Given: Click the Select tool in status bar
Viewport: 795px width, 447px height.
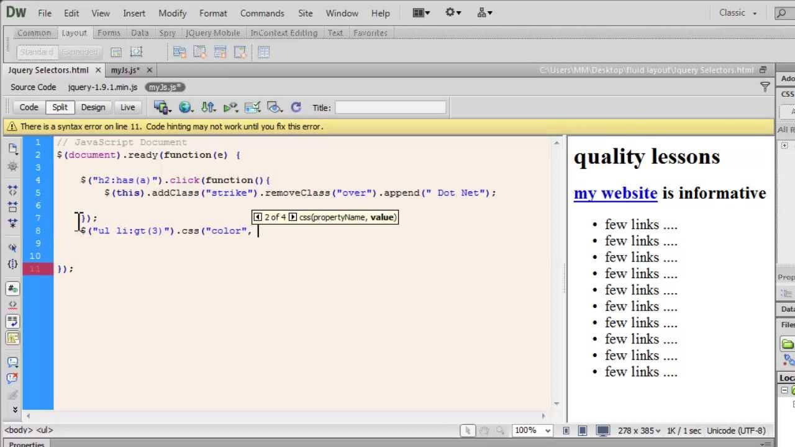Looking at the screenshot, I should point(467,430).
